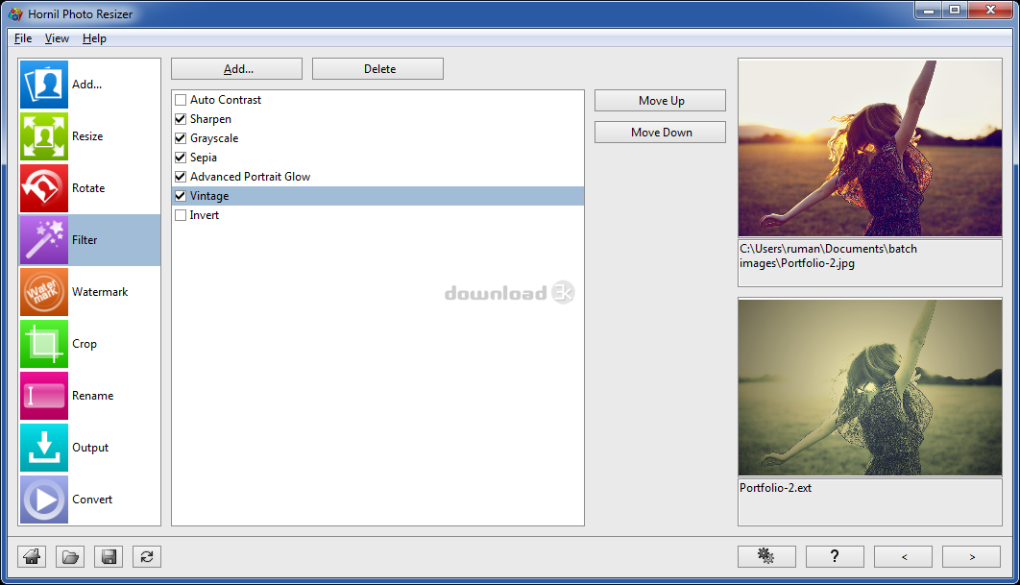The width and height of the screenshot is (1020, 585).
Task: Open the View menu
Action: [x=57, y=38]
